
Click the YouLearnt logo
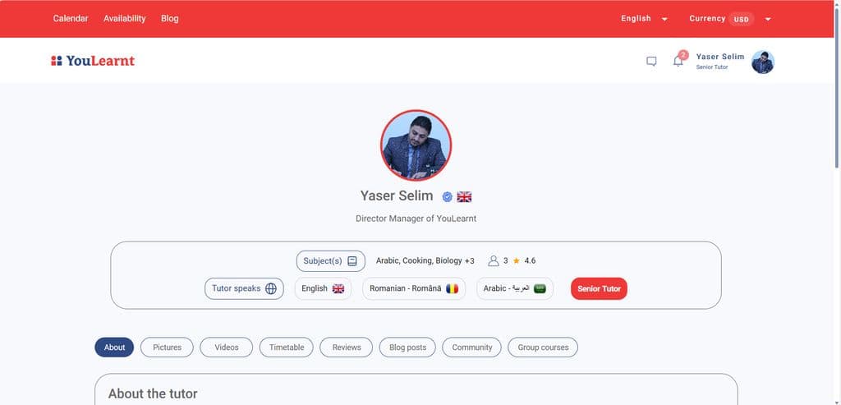[93, 61]
